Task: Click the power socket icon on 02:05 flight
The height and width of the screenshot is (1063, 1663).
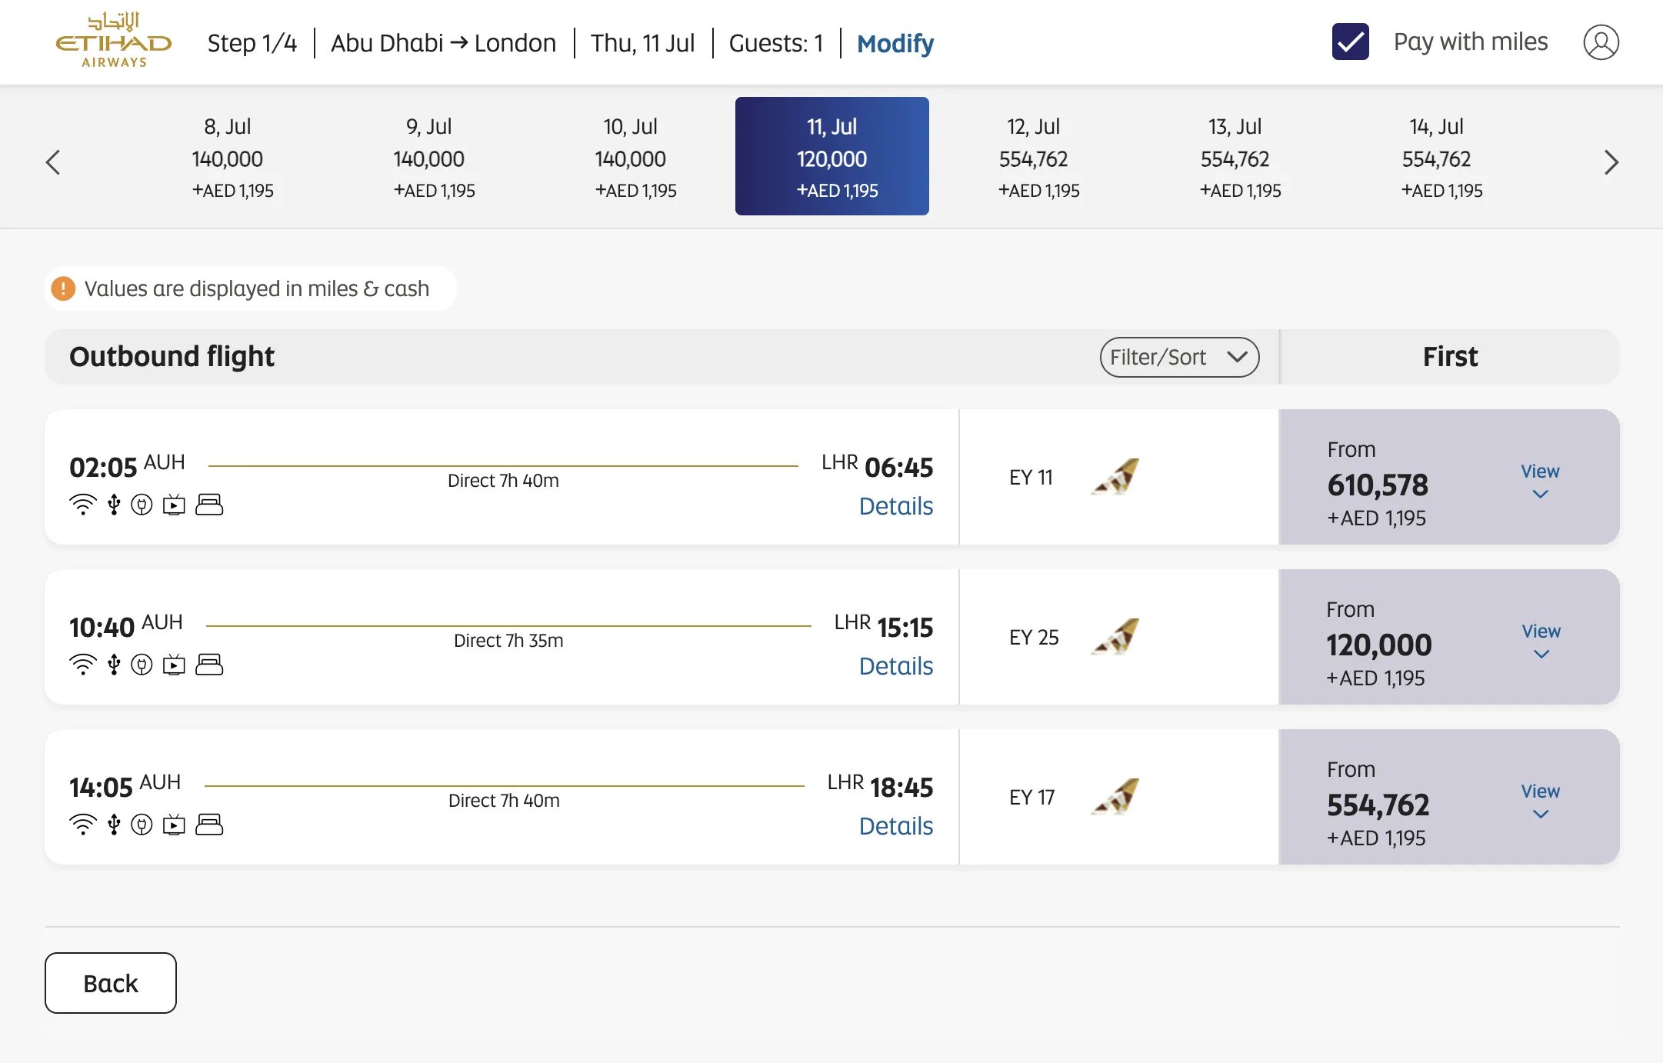Action: 142,505
